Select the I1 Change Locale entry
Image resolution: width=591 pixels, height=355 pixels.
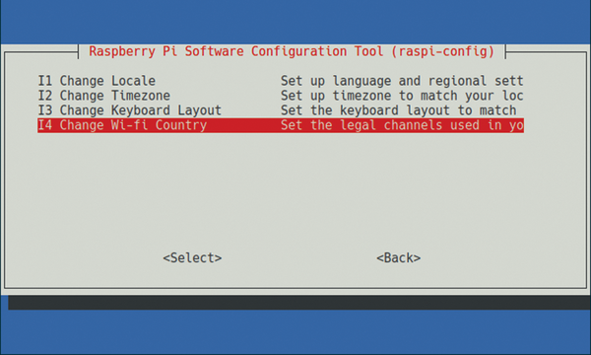pyautogui.click(x=281, y=81)
